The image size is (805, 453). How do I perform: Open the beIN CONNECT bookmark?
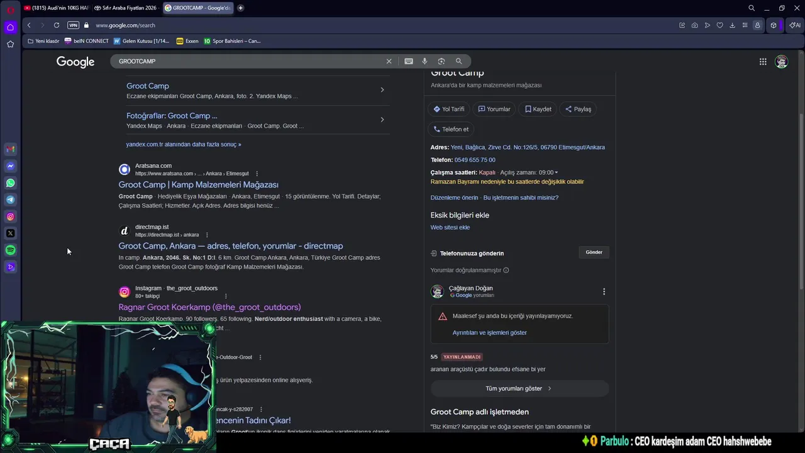tap(87, 41)
